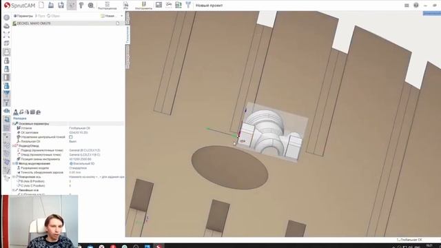Switch to the Технология vertical tab
The image size is (441, 248).
pyautogui.click(x=127, y=34)
